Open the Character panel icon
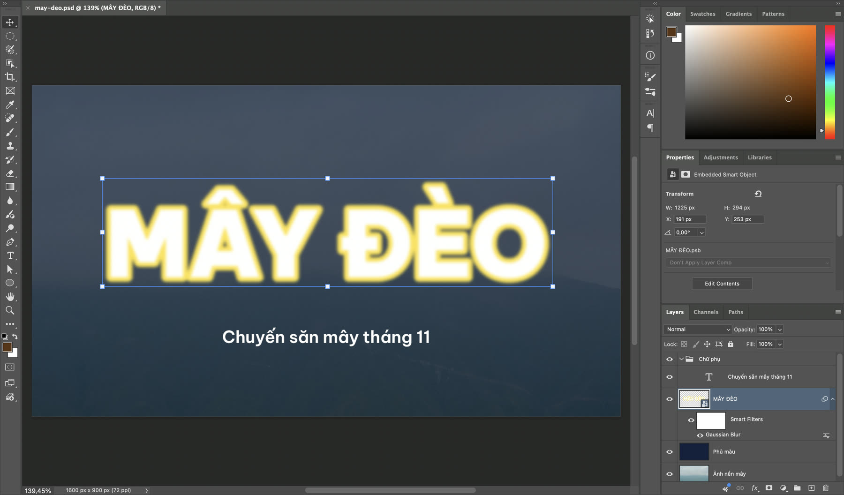Image resolution: width=844 pixels, height=495 pixels. (650, 113)
